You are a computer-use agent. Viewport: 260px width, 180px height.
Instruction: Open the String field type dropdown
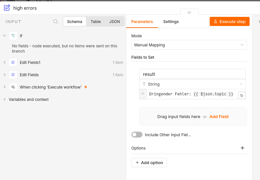tap(192, 84)
